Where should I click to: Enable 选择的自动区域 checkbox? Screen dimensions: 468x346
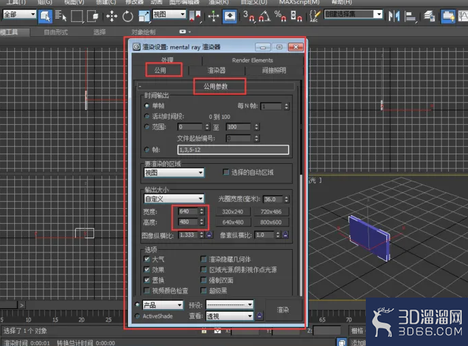(x=226, y=172)
